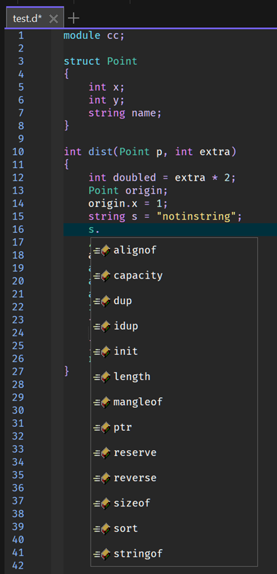Click the icon beside ptr suggestion
The image size is (277, 574).
pos(102,427)
